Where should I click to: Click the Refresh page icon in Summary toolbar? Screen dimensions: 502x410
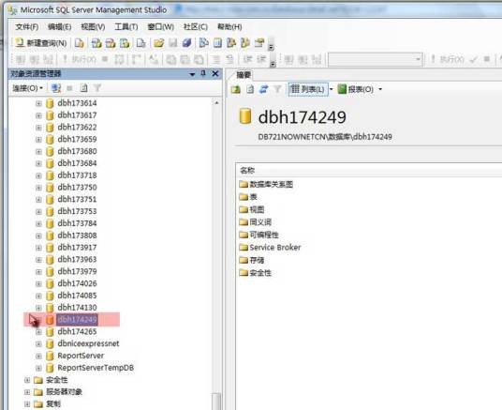tap(250, 89)
